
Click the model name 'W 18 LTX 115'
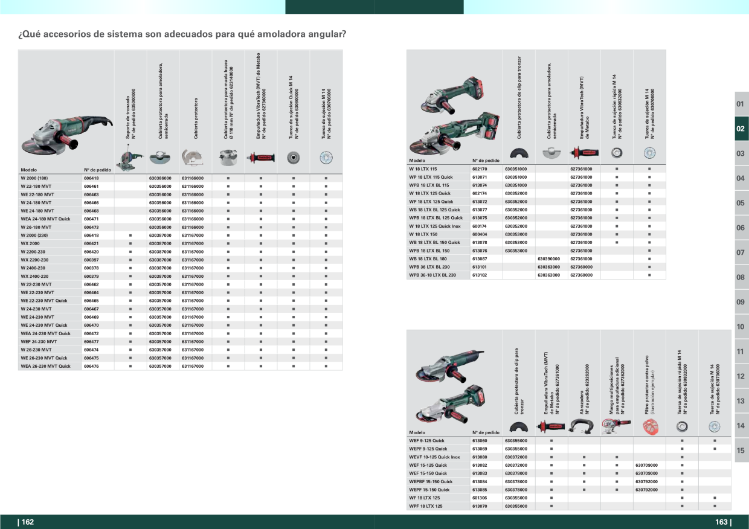click(x=423, y=169)
